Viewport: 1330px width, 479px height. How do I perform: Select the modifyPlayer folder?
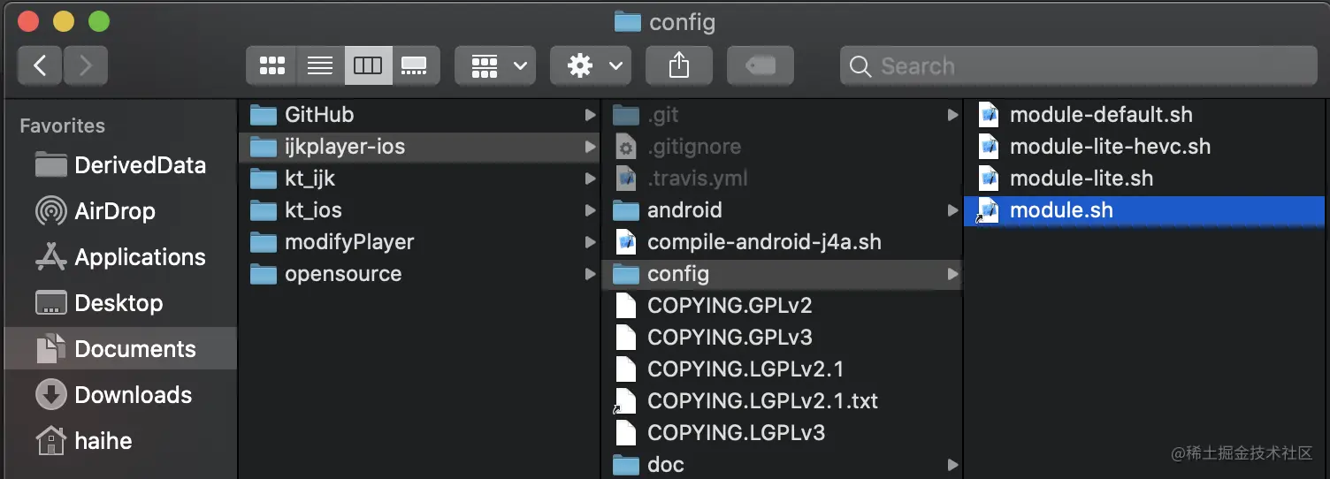point(419,242)
